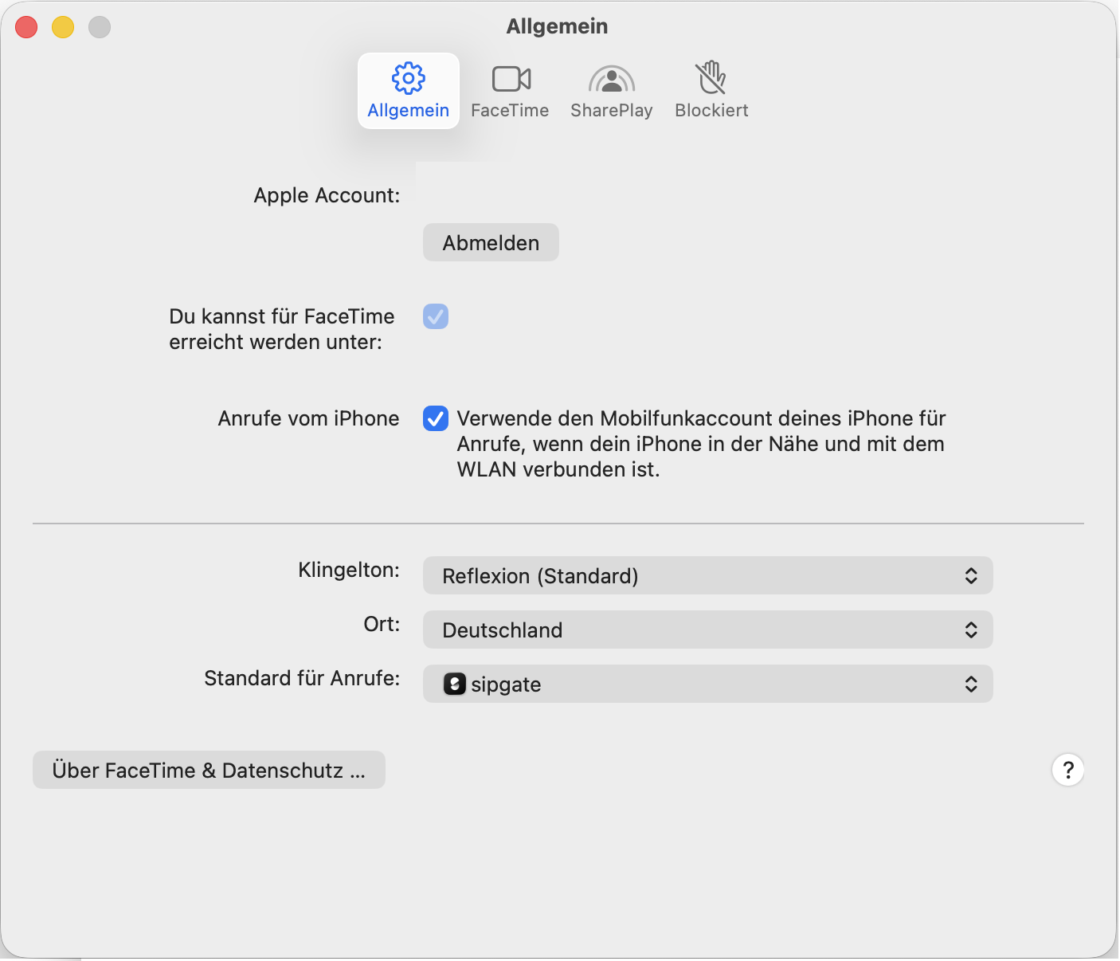Click the sipgate app icon
The image size is (1120, 961).
tap(454, 684)
